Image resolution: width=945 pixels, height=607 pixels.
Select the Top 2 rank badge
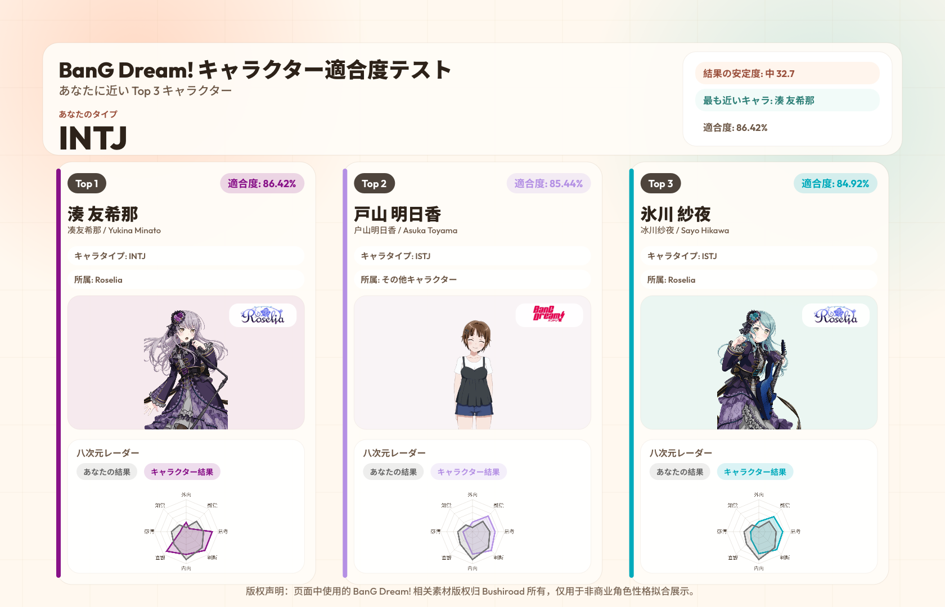tap(374, 184)
